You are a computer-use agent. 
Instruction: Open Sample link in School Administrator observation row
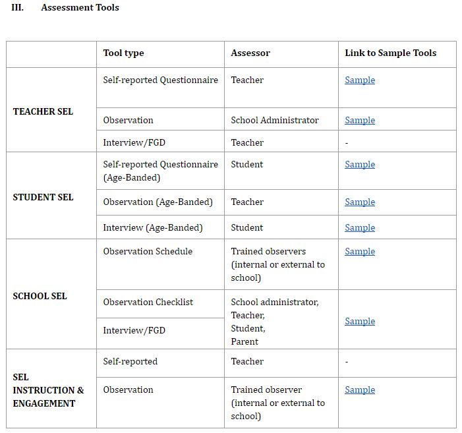coord(360,121)
